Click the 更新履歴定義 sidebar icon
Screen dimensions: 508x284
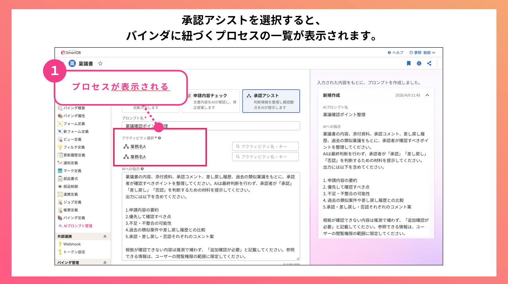coord(60,155)
